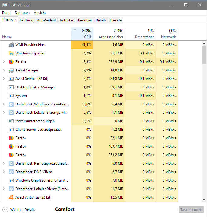Image resolution: width=207 pixels, height=217 pixels.
Task: Open the Optionen menu
Action: click(x=22, y=13)
